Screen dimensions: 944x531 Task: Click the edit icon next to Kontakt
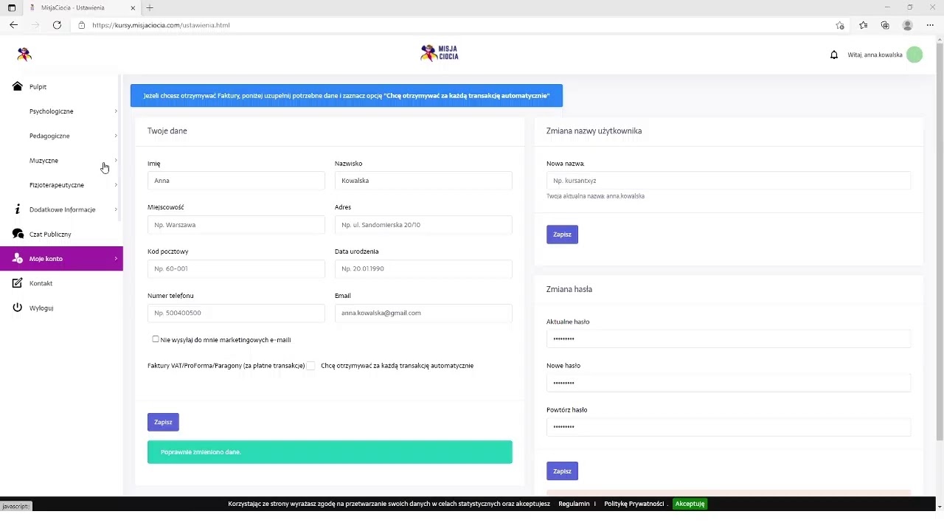tap(18, 283)
